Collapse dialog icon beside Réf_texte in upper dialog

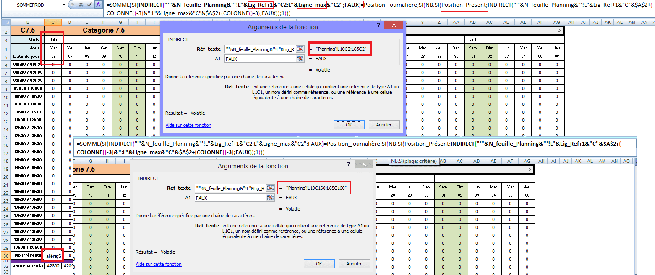pos(300,49)
